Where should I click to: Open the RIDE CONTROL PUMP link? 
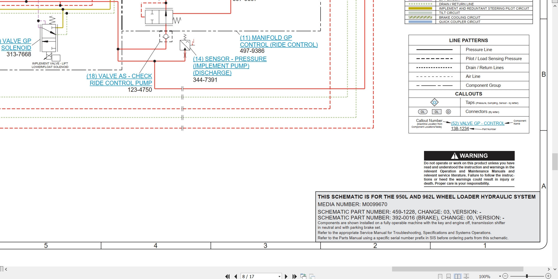point(121,83)
